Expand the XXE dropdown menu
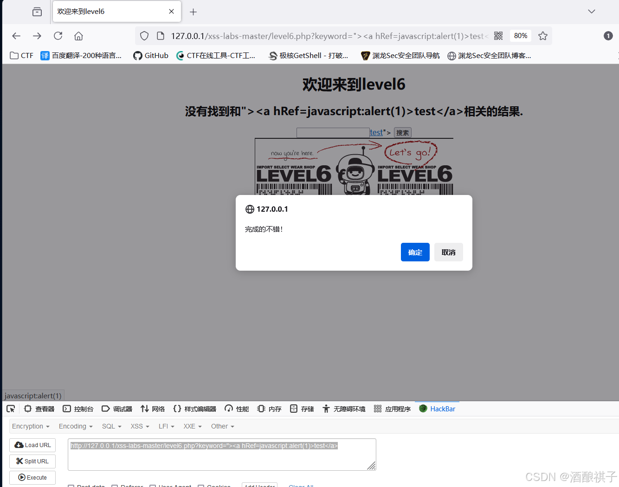 [x=193, y=426]
